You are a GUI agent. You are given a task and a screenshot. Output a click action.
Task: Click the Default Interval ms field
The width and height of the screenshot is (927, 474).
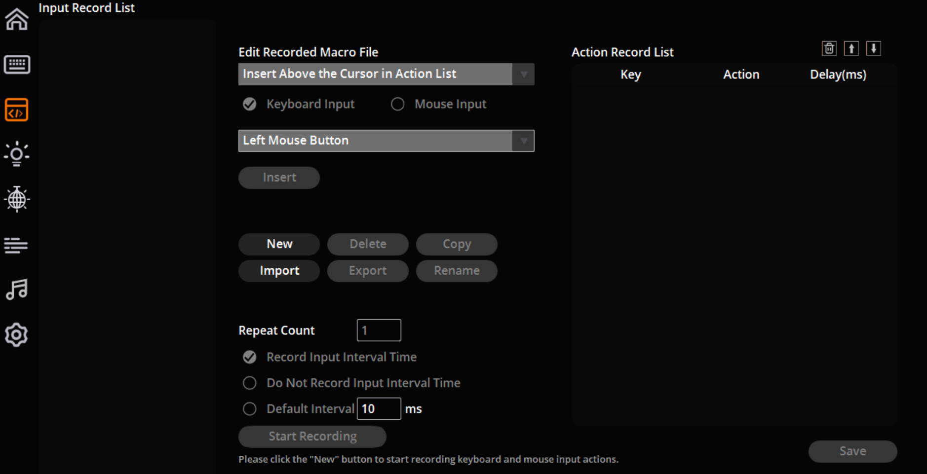[379, 409]
